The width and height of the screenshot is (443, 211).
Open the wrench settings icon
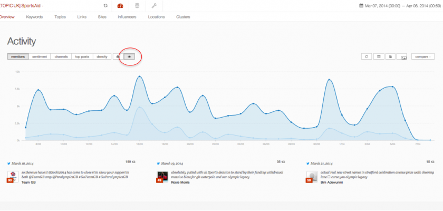tap(153, 6)
